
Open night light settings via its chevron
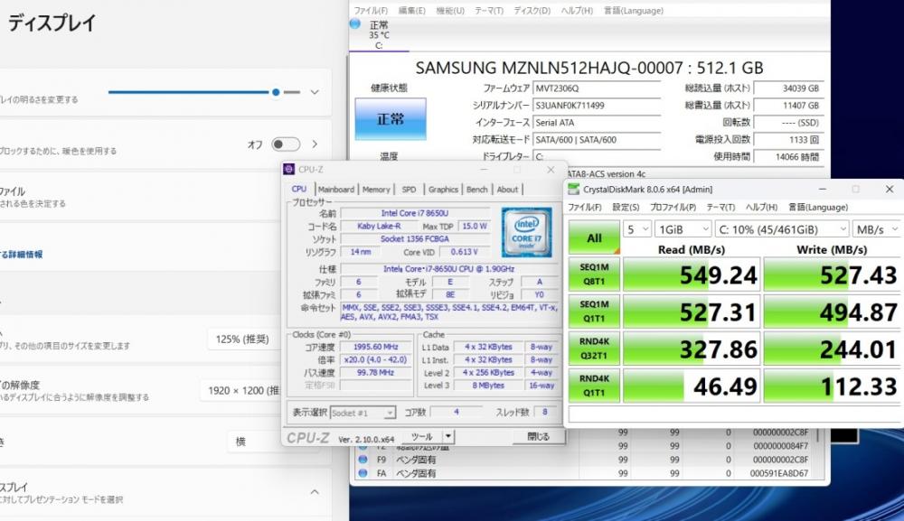pyautogui.click(x=315, y=144)
